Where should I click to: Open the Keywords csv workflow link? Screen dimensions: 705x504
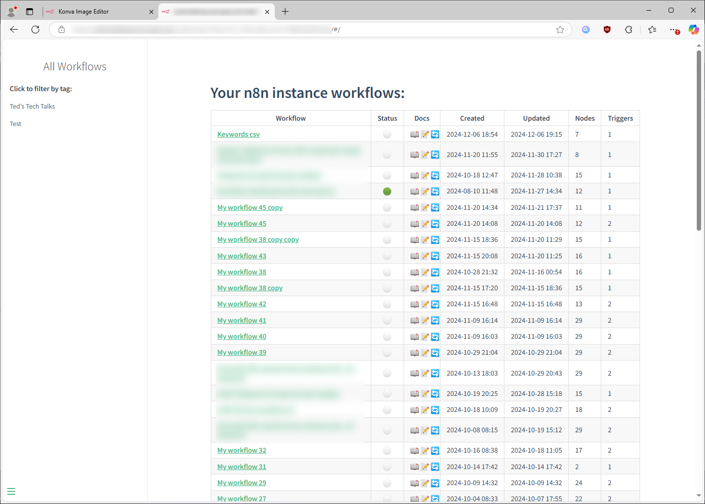(238, 134)
